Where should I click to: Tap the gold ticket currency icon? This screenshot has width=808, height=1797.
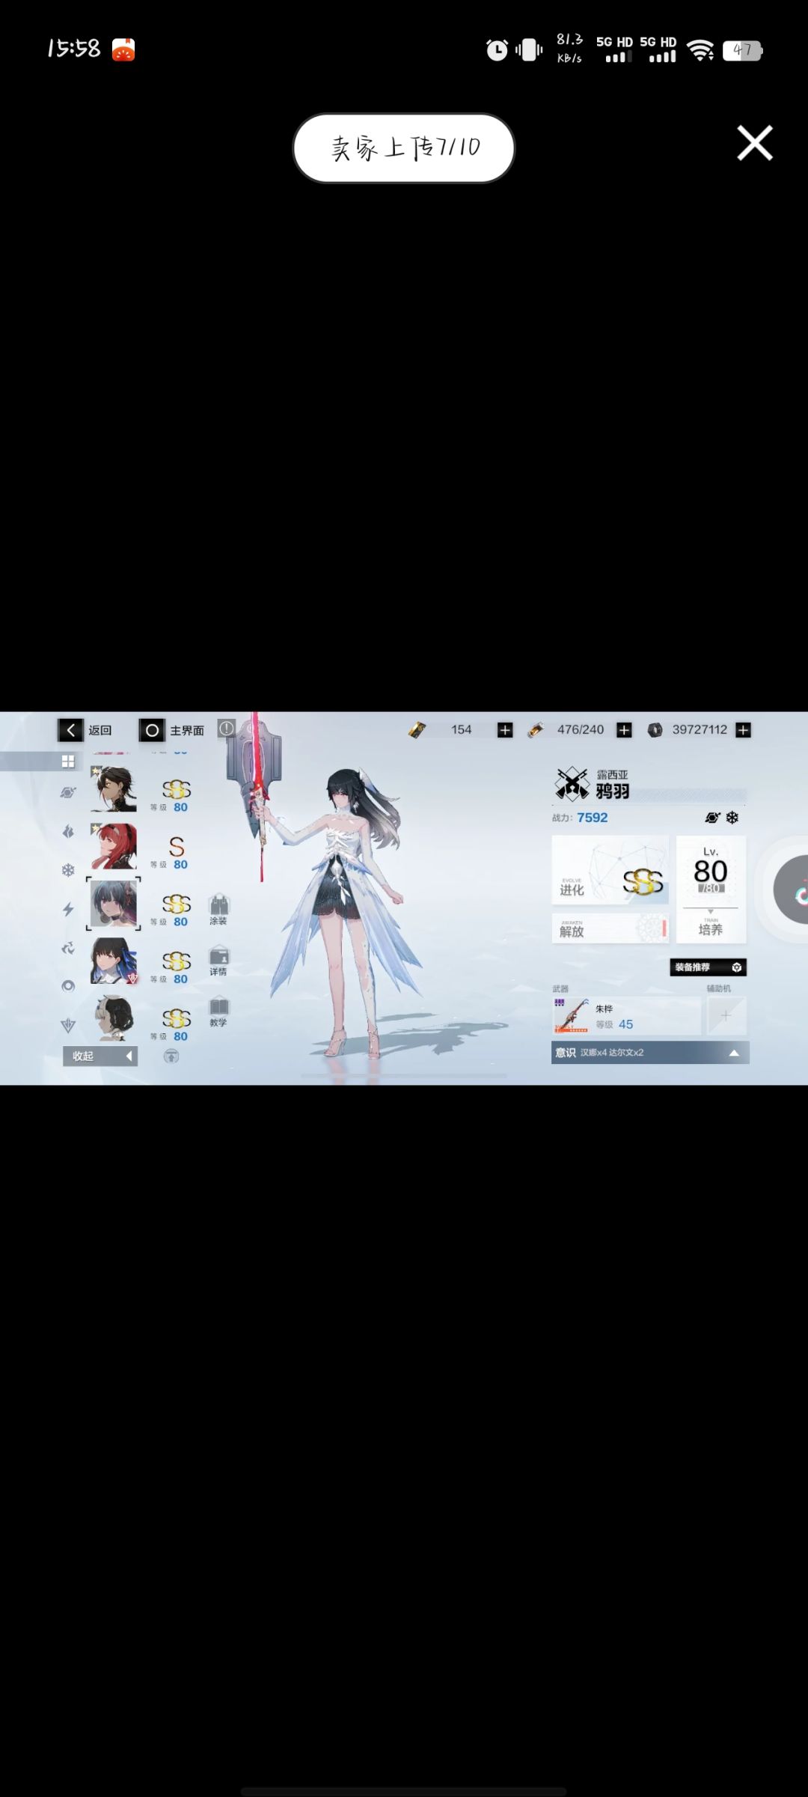click(417, 730)
